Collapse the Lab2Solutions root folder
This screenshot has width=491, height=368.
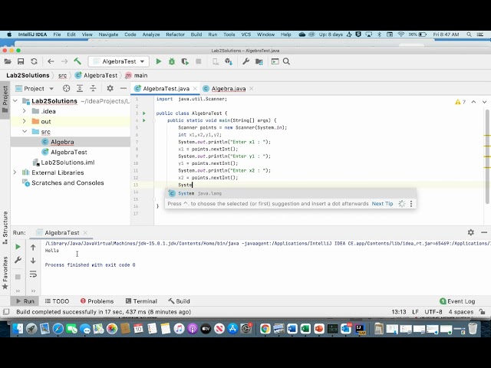pos(15,101)
